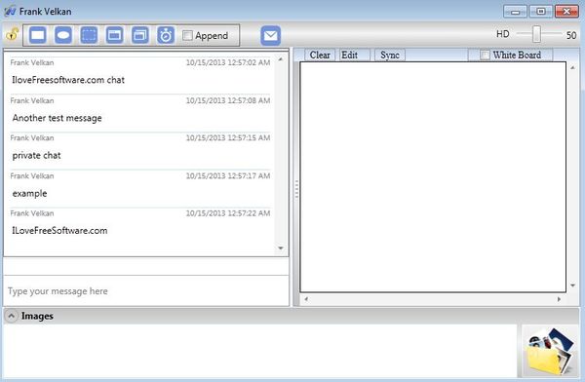
Task: Click the chat scrollbar up arrow
Action: pos(281,59)
